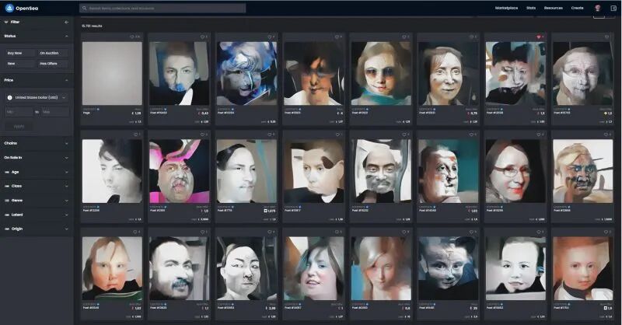Open the dark-haired face with orange tones portrait
Image resolution: width=622 pixels, height=325 pixels.
click(314, 73)
